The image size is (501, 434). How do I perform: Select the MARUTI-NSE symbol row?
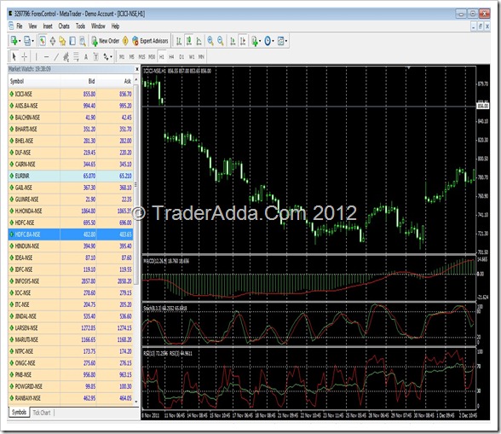point(70,339)
